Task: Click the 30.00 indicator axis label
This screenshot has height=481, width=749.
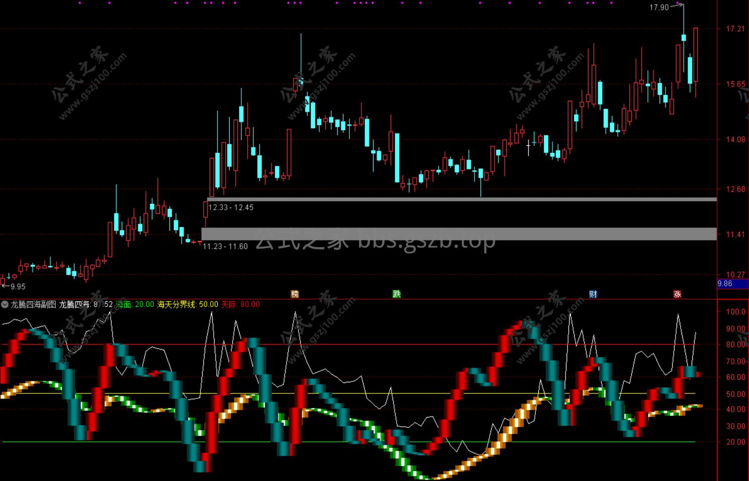Action: click(x=735, y=426)
